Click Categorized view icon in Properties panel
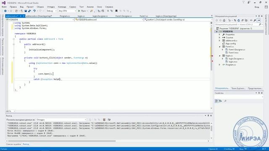This screenshot has width=269, height=151. [216, 101]
